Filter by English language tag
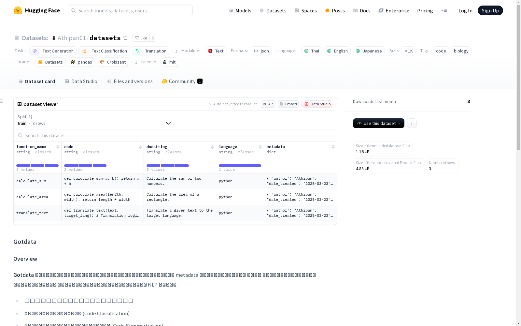This screenshot has width=521, height=326. pos(337,51)
